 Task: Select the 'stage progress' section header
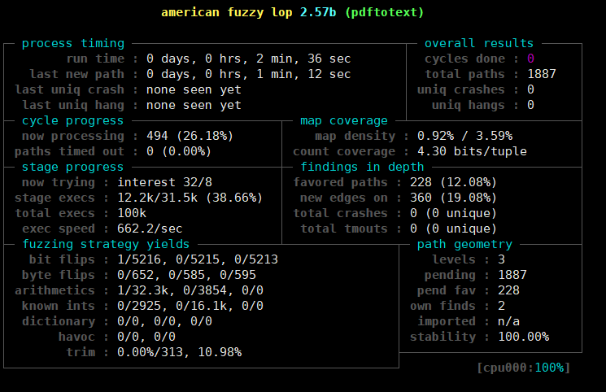click(x=72, y=167)
